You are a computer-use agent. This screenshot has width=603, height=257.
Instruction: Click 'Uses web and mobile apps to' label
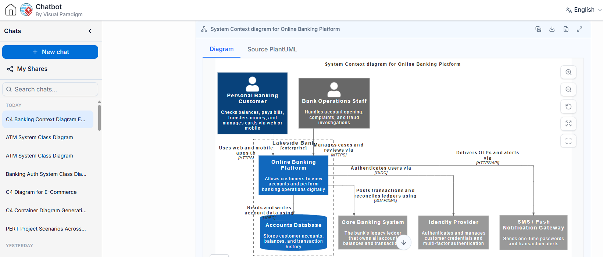click(x=246, y=151)
